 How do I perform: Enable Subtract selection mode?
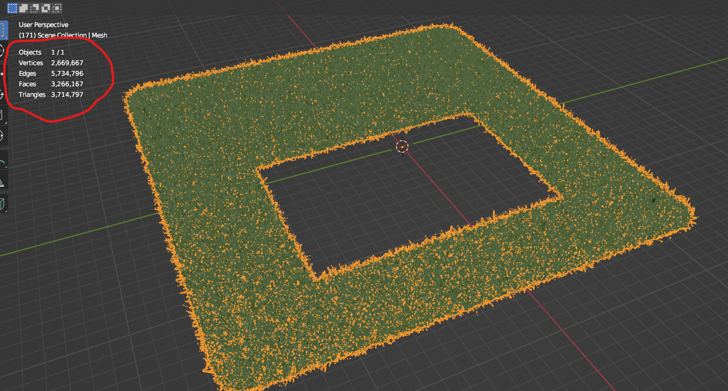click(33, 8)
